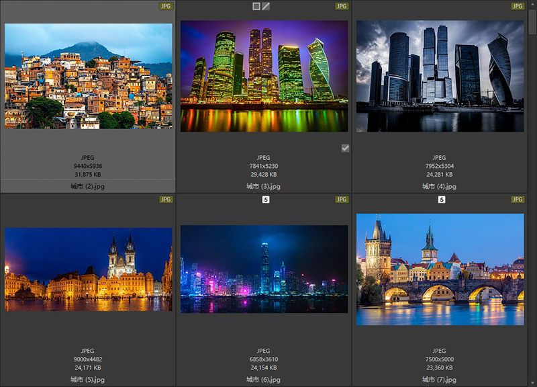Toggle the tag checkbox on 城市 (3)
This screenshot has width=537, height=387.
click(x=345, y=148)
